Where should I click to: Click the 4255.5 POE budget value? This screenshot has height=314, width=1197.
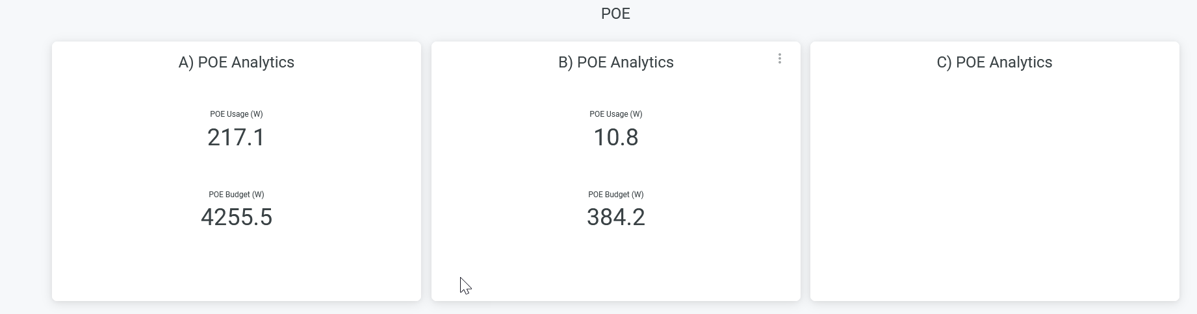click(237, 217)
